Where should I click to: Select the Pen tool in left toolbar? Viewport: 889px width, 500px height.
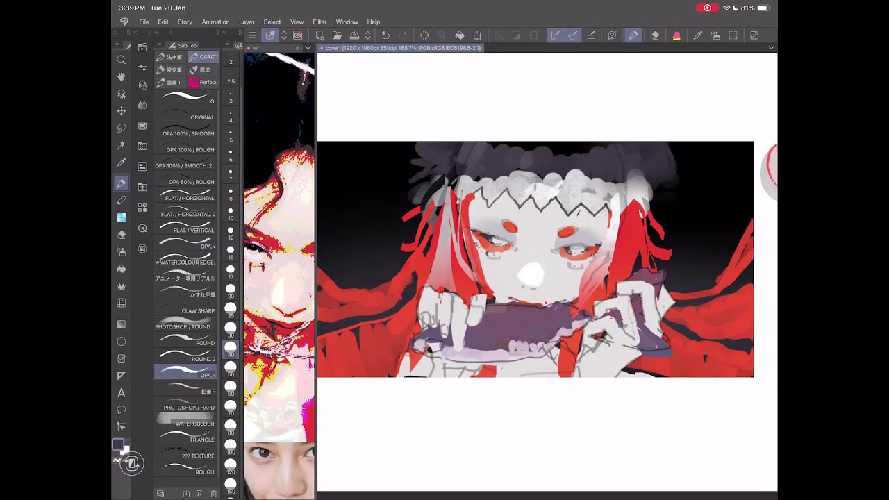click(x=121, y=183)
